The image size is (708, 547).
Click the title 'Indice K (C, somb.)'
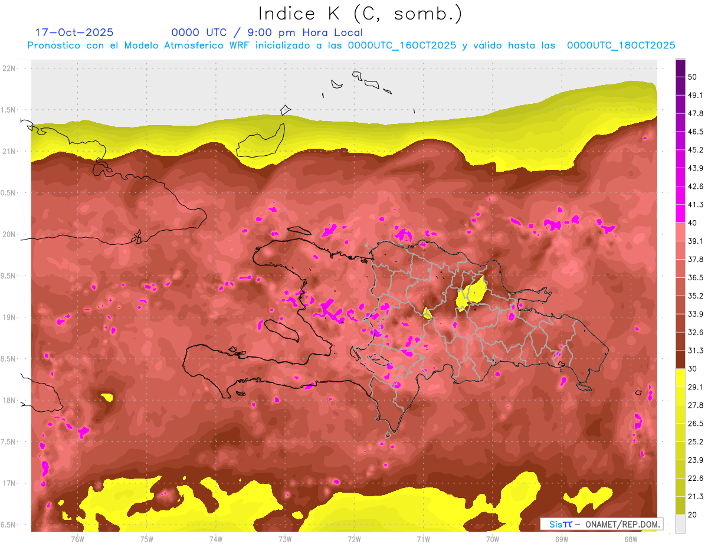[x=360, y=14]
